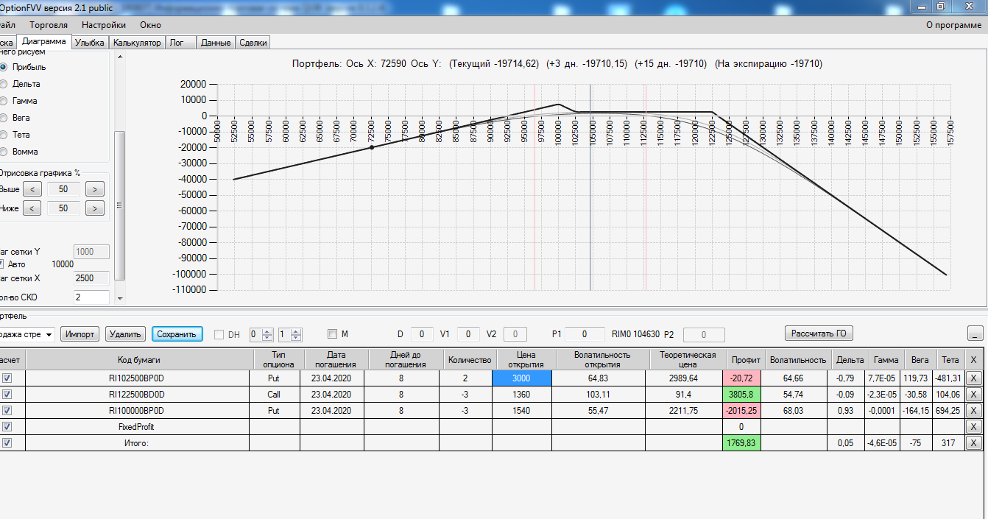Click the Рассчитать ГО button
The height and width of the screenshot is (519, 988).
point(818,333)
